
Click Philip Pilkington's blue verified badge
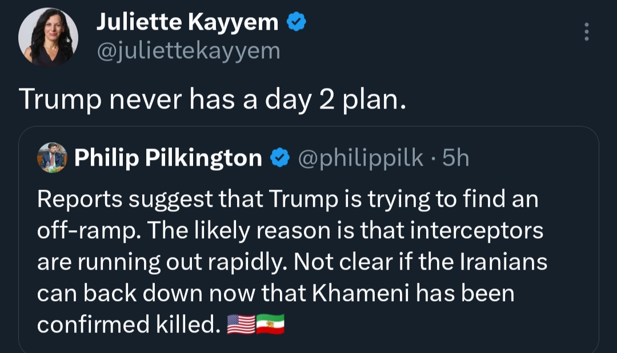(x=279, y=158)
